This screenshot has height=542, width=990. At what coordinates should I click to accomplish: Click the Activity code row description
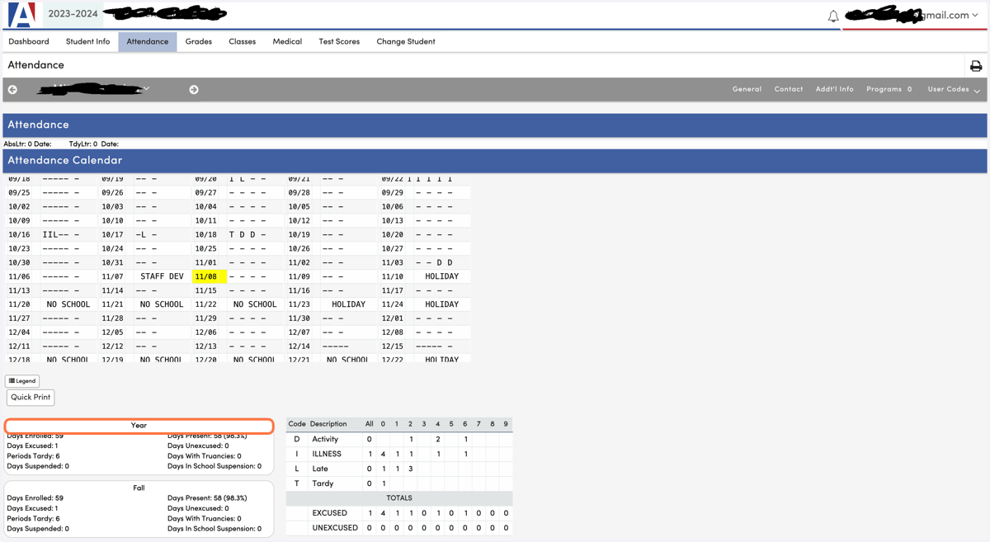point(326,440)
